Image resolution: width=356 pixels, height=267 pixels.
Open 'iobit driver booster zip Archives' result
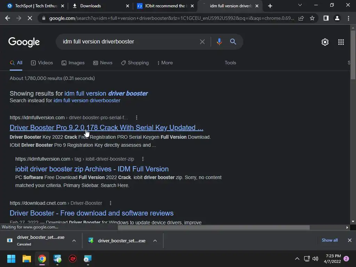pyautogui.click(x=92, y=169)
